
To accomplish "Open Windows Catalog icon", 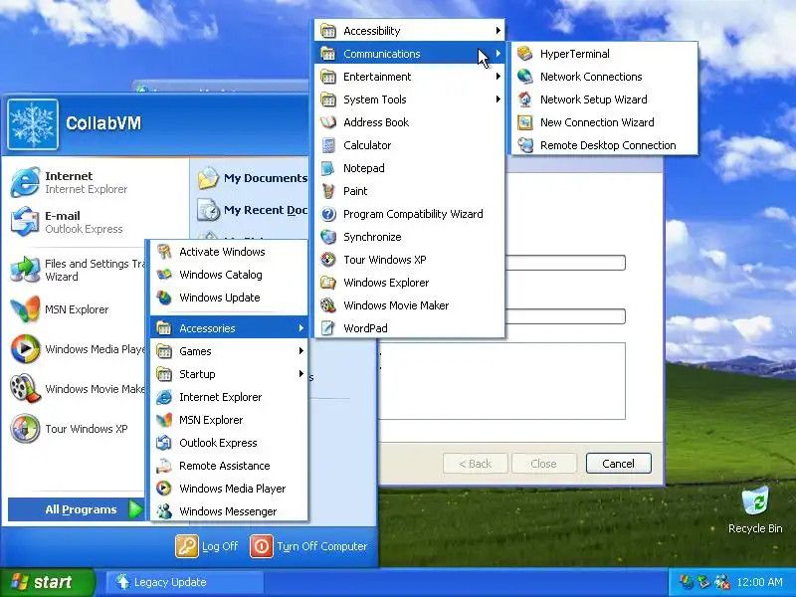I will point(164,275).
